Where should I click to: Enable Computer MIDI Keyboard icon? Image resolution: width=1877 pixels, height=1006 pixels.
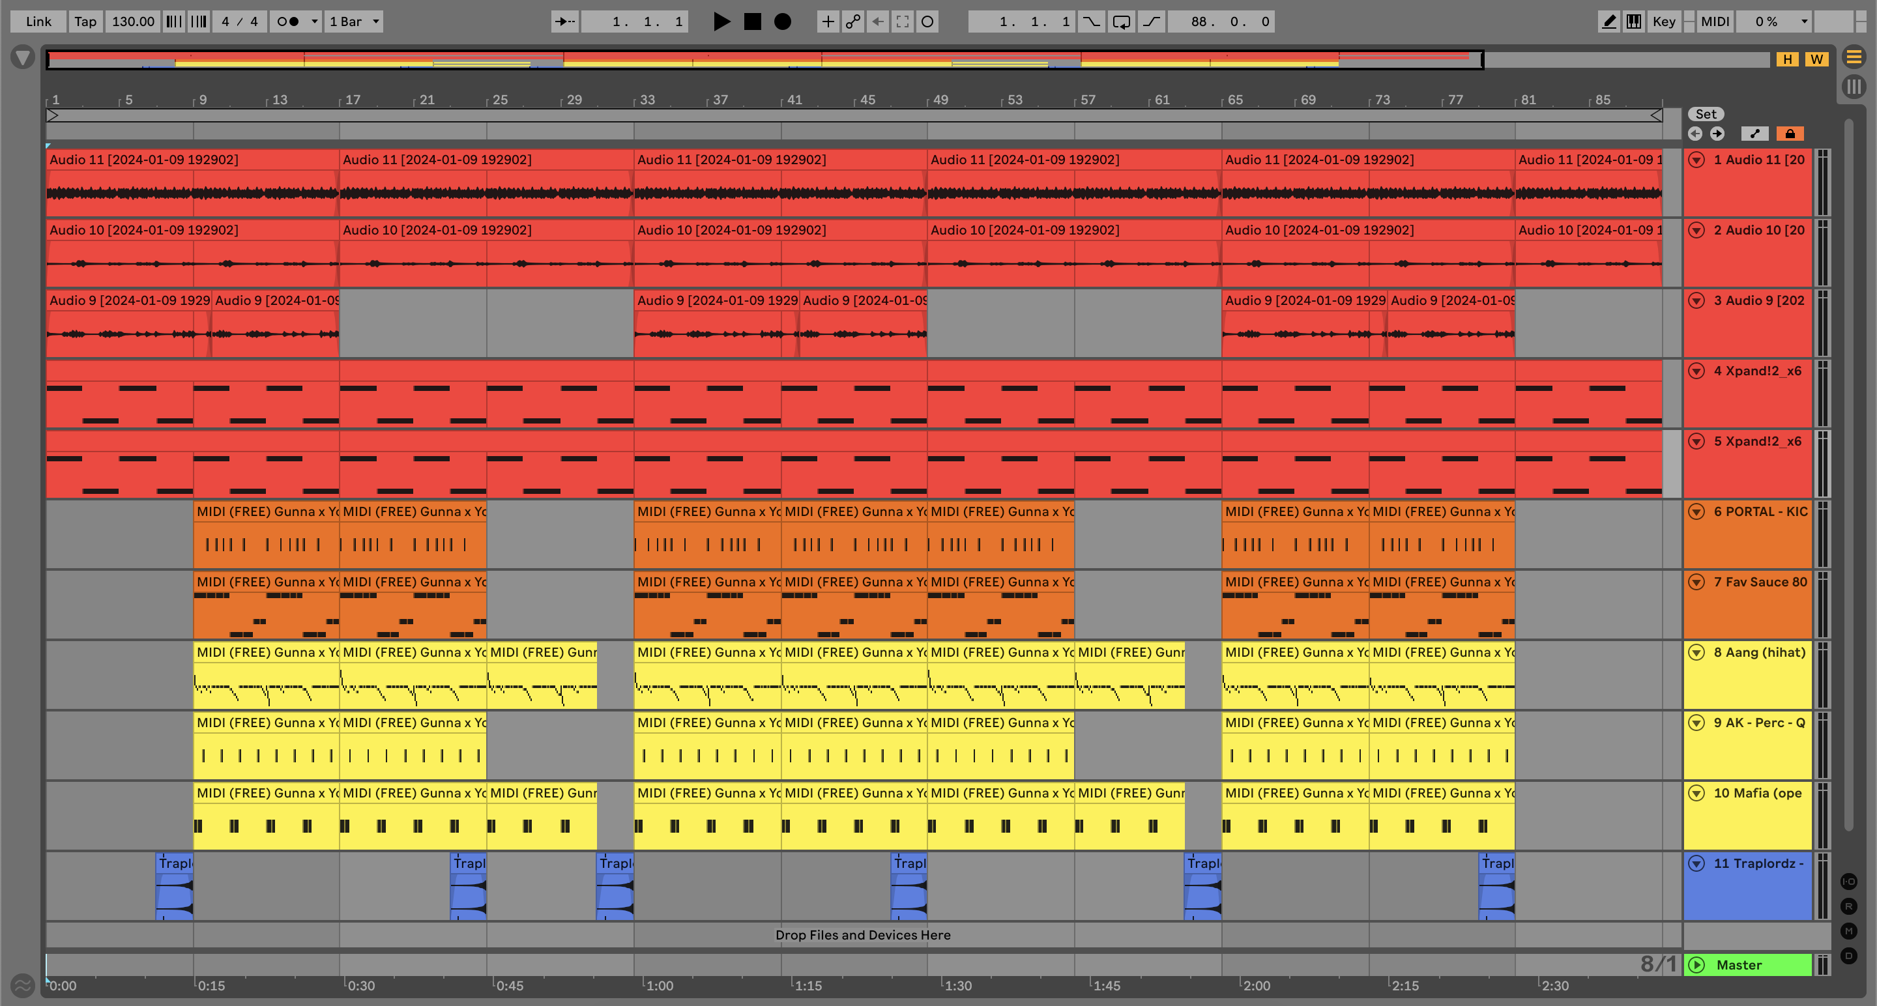pyautogui.click(x=1634, y=22)
